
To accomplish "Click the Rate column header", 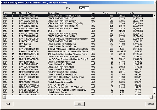I will (x=119, y=13).
